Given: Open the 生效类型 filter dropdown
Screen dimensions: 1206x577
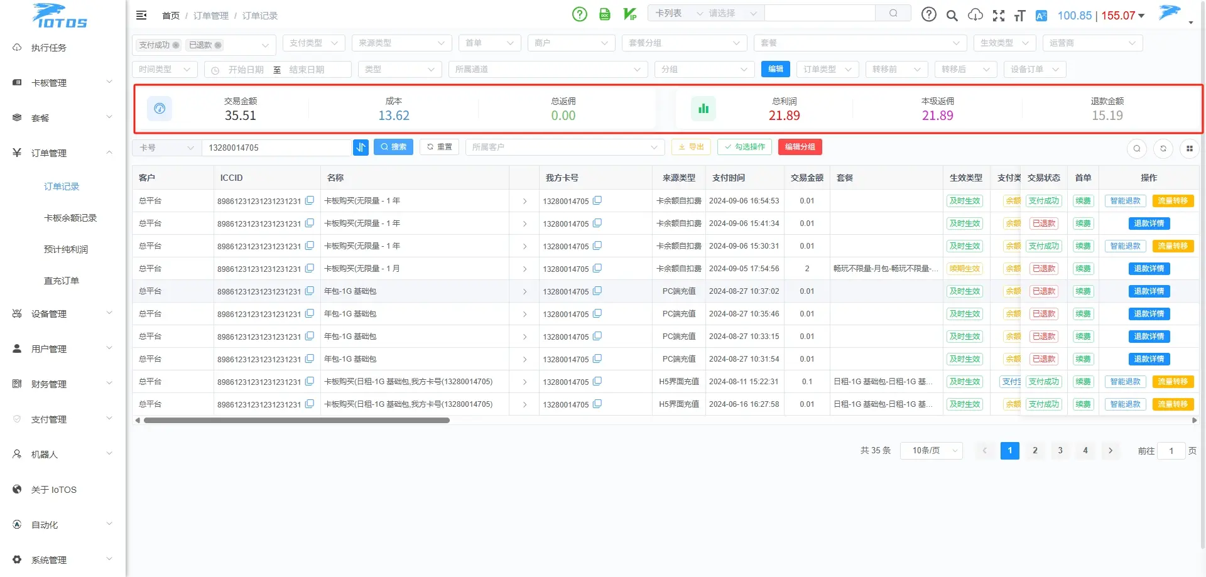Looking at the screenshot, I should [1005, 43].
